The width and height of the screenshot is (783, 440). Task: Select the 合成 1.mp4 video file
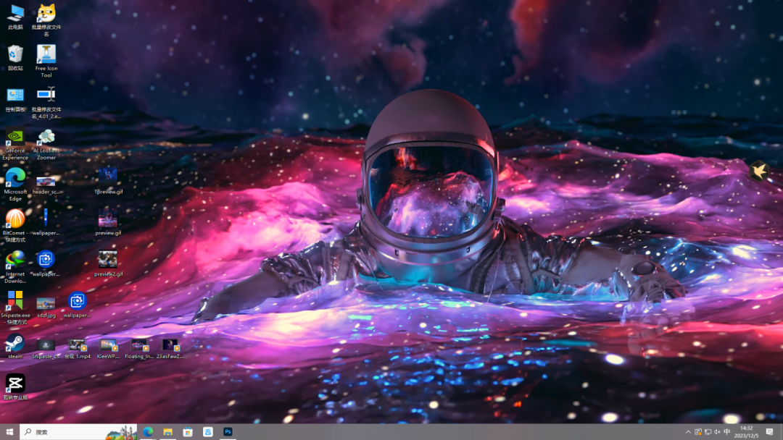78,349
